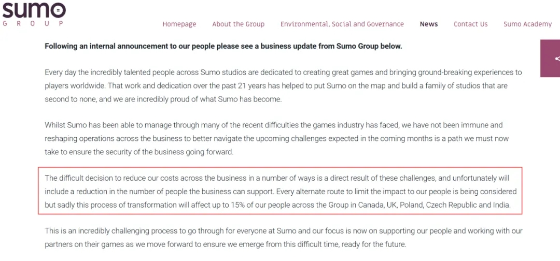Viewport: 560px width, 261px height.
Task: Click the line starting "second to none"
Action: (x=163, y=99)
